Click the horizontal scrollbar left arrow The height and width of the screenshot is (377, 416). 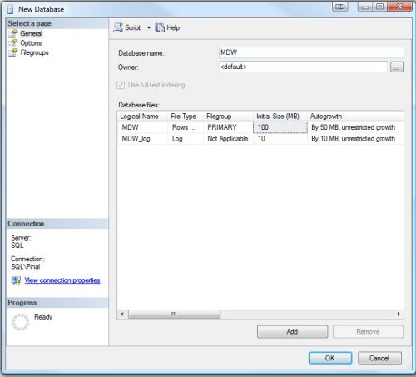(122, 314)
